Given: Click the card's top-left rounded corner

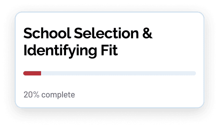Looking at the screenshot, I should pyautogui.click(x=17, y=14).
